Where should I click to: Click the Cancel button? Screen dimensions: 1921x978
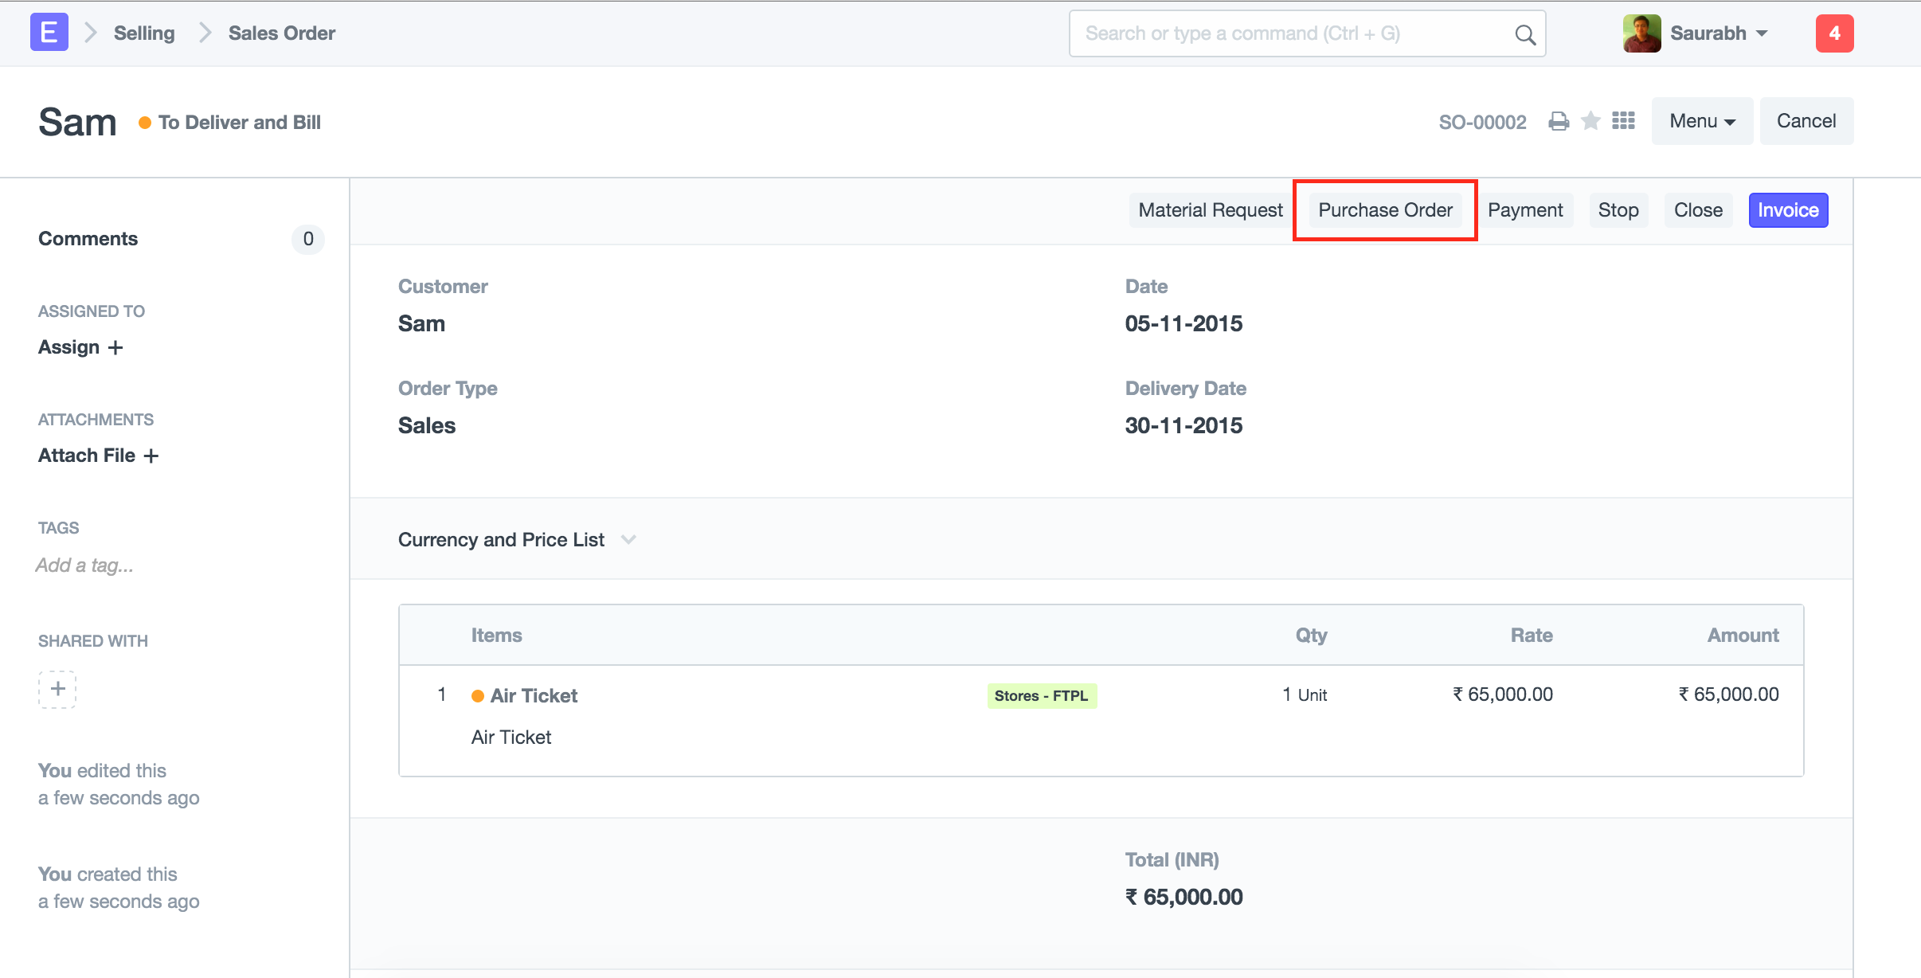click(x=1806, y=121)
